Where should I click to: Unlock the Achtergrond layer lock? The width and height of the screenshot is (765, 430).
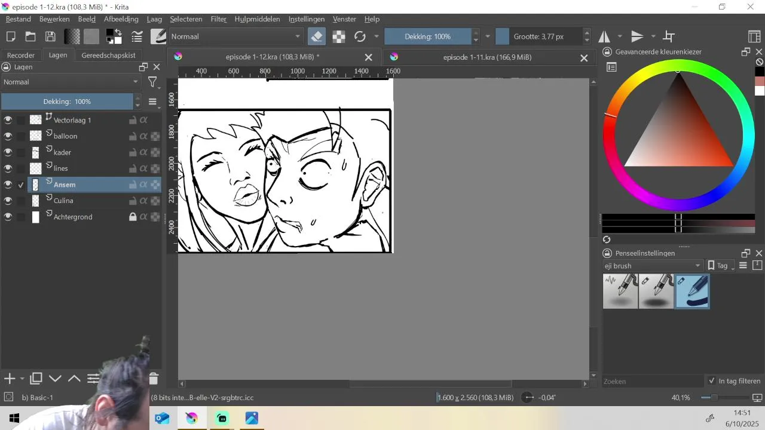pos(133,217)
